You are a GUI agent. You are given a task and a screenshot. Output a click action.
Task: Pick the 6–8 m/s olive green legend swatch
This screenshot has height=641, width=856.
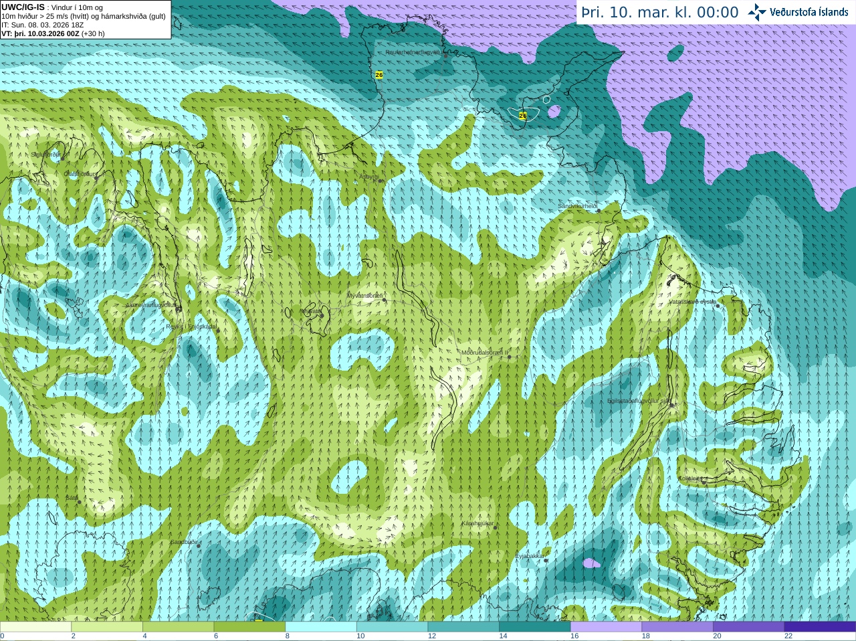tap(249, 627)
